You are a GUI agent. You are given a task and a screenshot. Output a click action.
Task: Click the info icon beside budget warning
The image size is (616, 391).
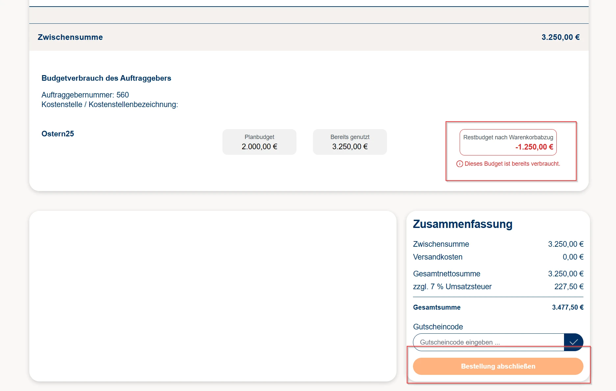click(x=460, y=164)
